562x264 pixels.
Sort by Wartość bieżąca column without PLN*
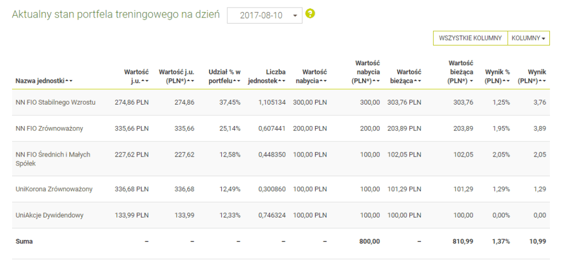418,81
